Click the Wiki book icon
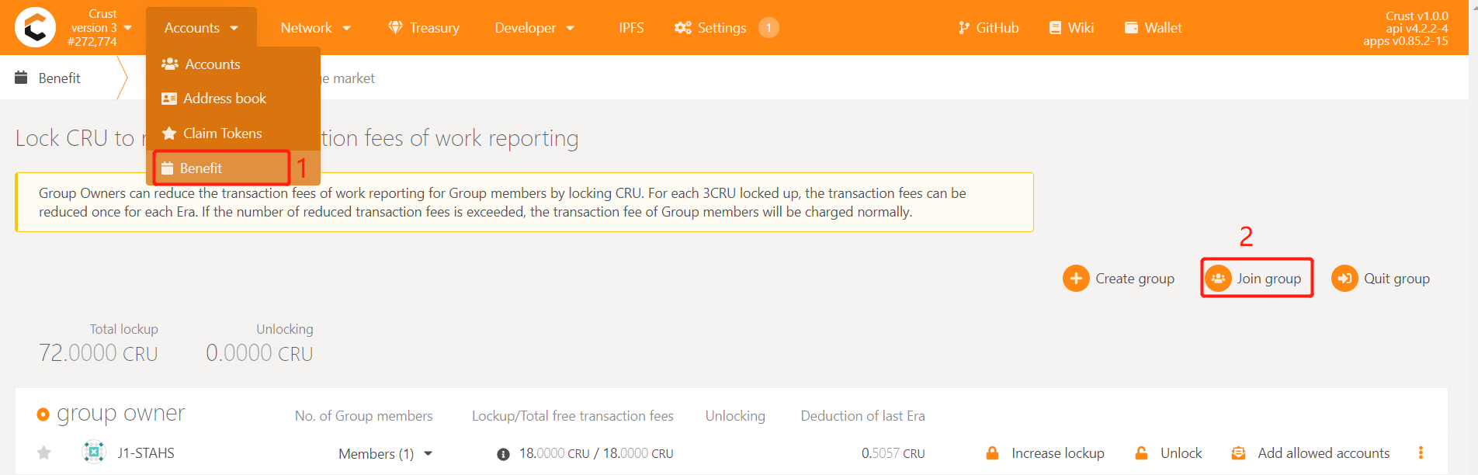This screenshot has width=1478, height=475. coord(1055,28)
